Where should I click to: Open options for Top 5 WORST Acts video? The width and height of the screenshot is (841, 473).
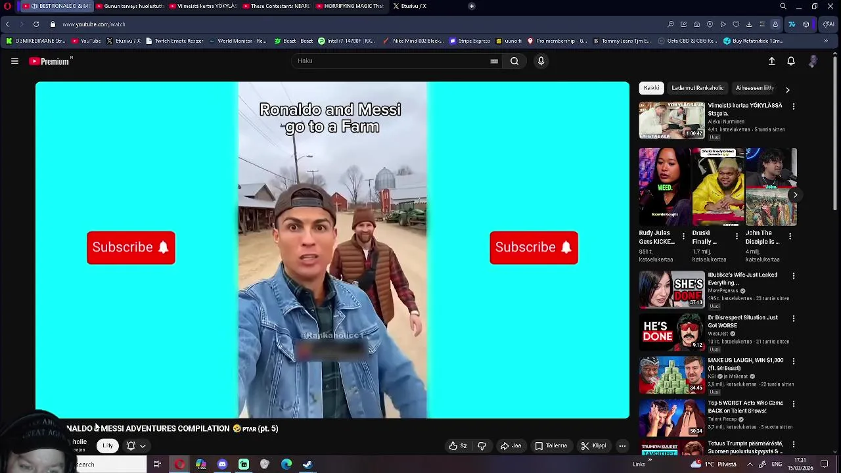(x=793, y=404)
